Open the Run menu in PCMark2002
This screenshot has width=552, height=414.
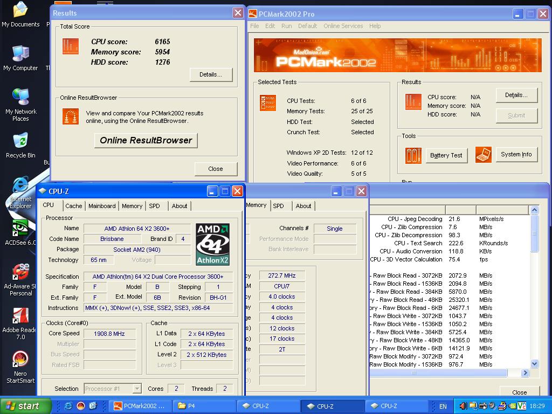[287, 26]
